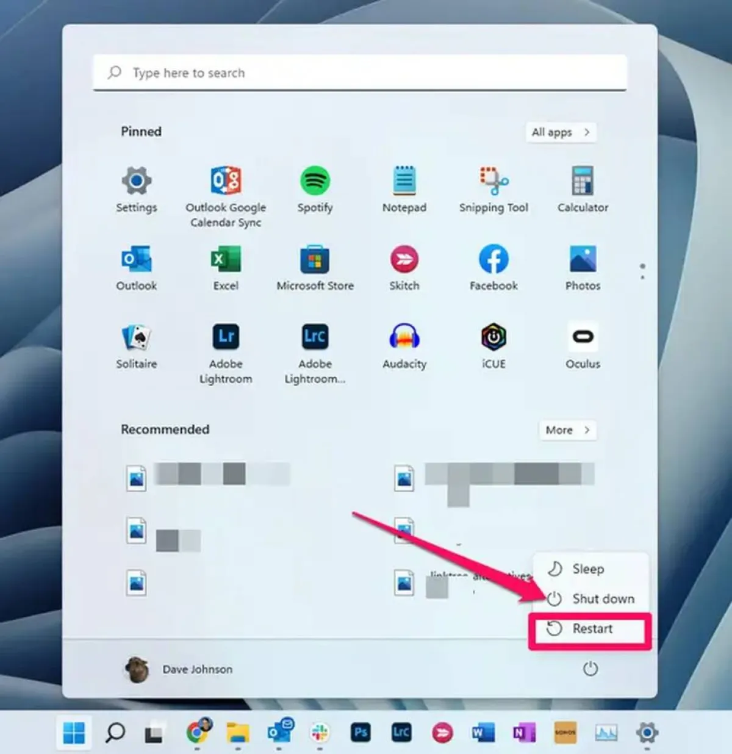Open Lightroom Classic from the taskbar
The width and height of the screenshot is (732, 754).
point(401,732)
